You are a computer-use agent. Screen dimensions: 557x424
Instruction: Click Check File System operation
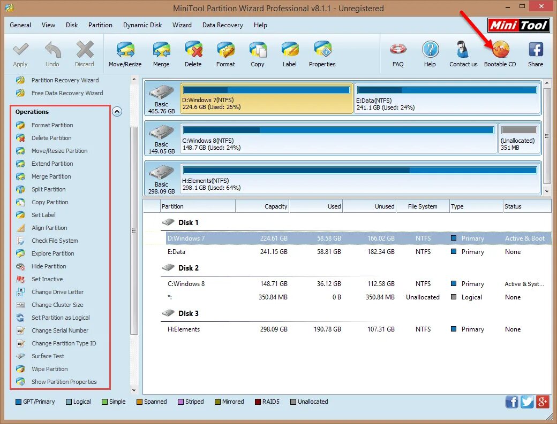55,241
